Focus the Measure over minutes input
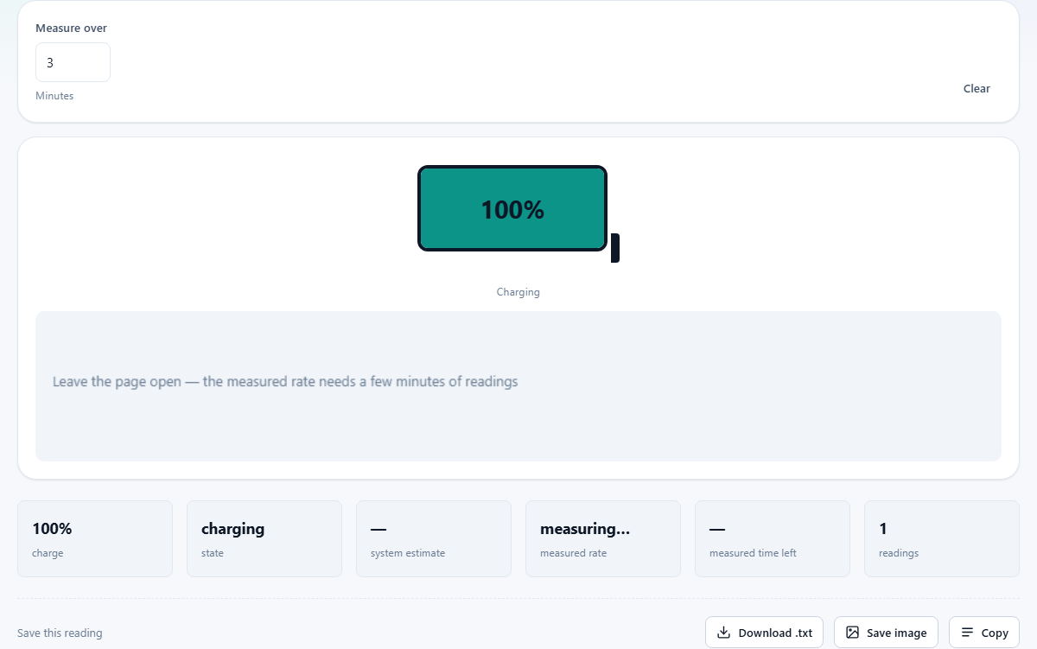Image resolution: width=1037 pixels, height=649 pixels. [x=73, y=62]
